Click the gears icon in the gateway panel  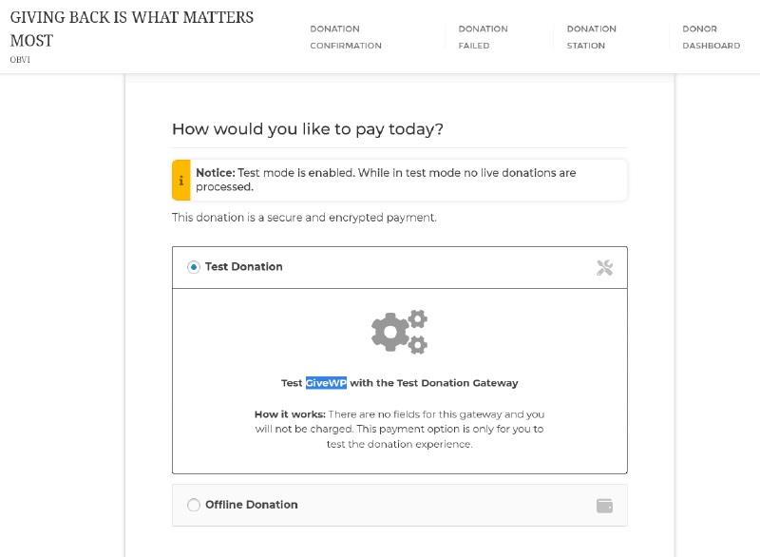pyautogui.click(x=399, y=332)
